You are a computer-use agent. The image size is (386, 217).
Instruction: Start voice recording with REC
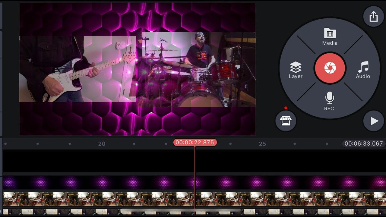(329, 102)
